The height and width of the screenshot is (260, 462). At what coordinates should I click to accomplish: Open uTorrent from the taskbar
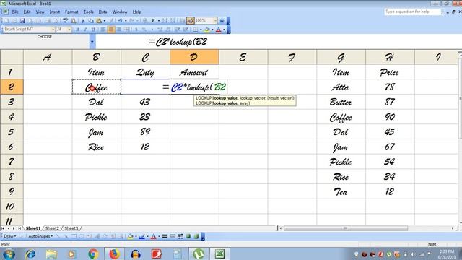(199, 253)
